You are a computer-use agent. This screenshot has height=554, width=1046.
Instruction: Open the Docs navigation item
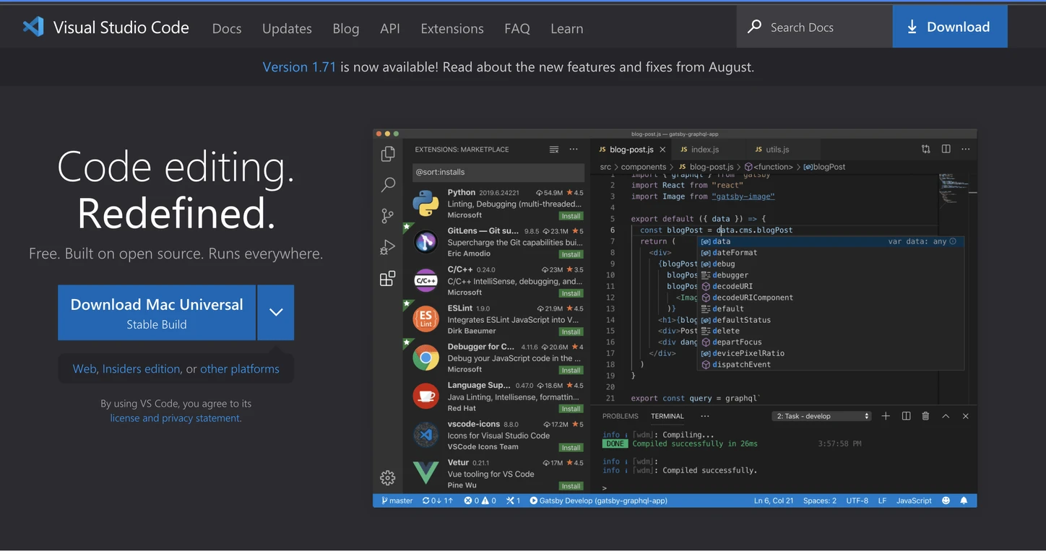pyautogui.click(x=227, y=28)
